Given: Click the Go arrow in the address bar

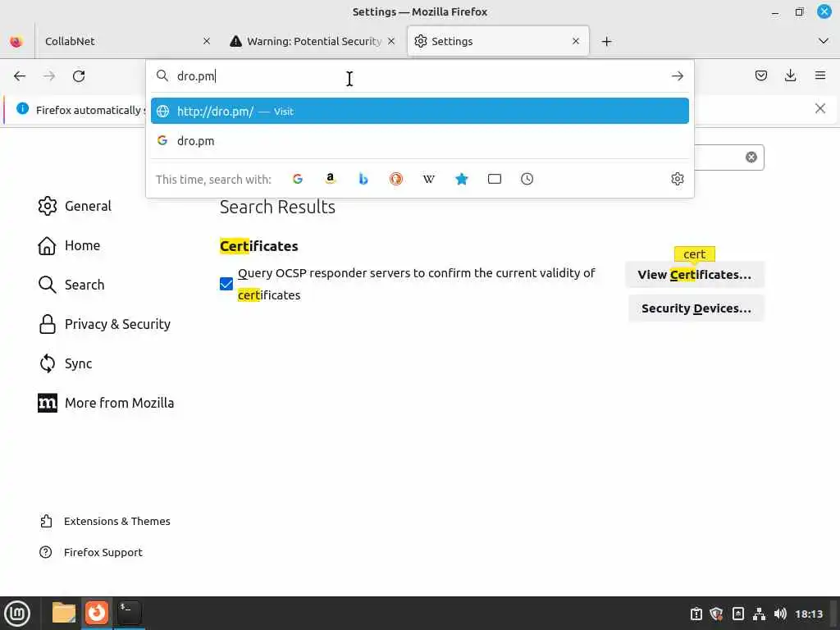Looking at the screenshot, I should point(677,76).
